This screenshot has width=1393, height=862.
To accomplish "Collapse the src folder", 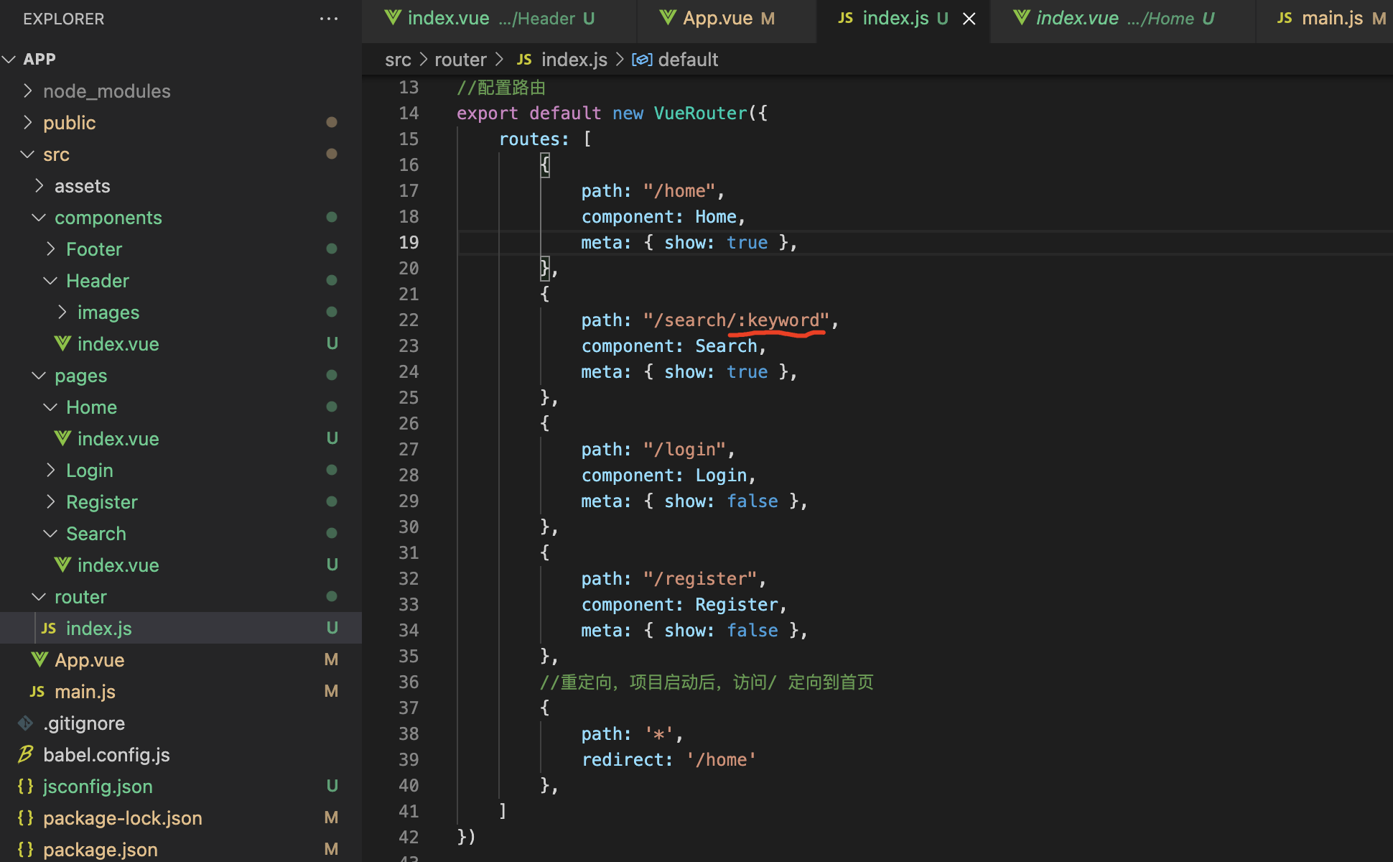I will 28,154.
